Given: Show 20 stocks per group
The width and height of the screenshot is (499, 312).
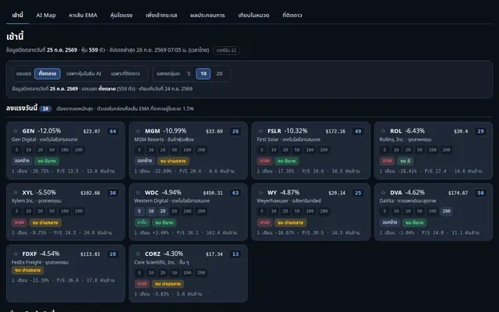Looking at the screenshot, I should point(219,73).
